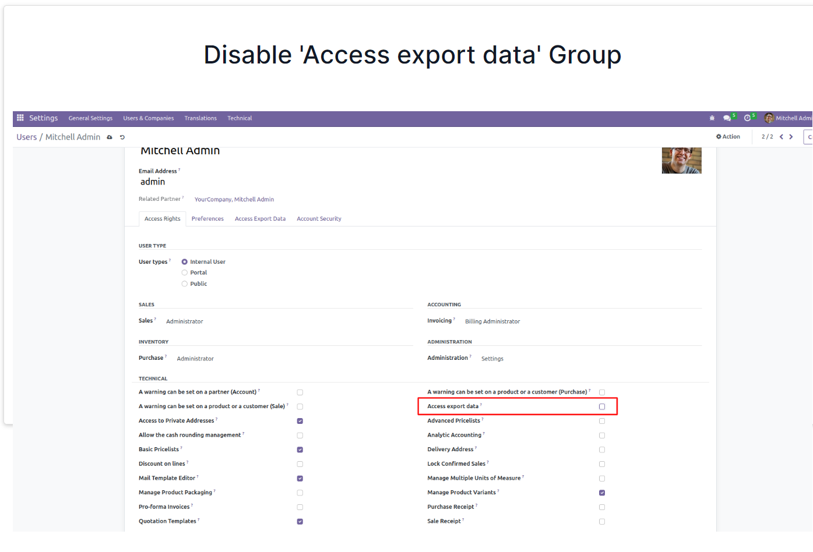The height and width of the screenshot is (552, 813).
Task: Open the activities clock icon
Action: click(747, 118)
